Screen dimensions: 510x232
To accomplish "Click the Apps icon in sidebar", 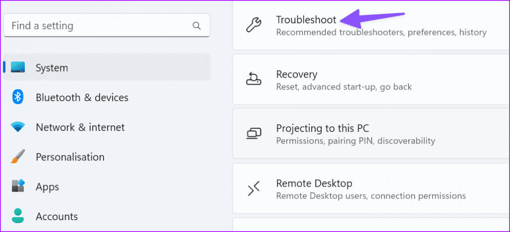I will coord(18,186).
